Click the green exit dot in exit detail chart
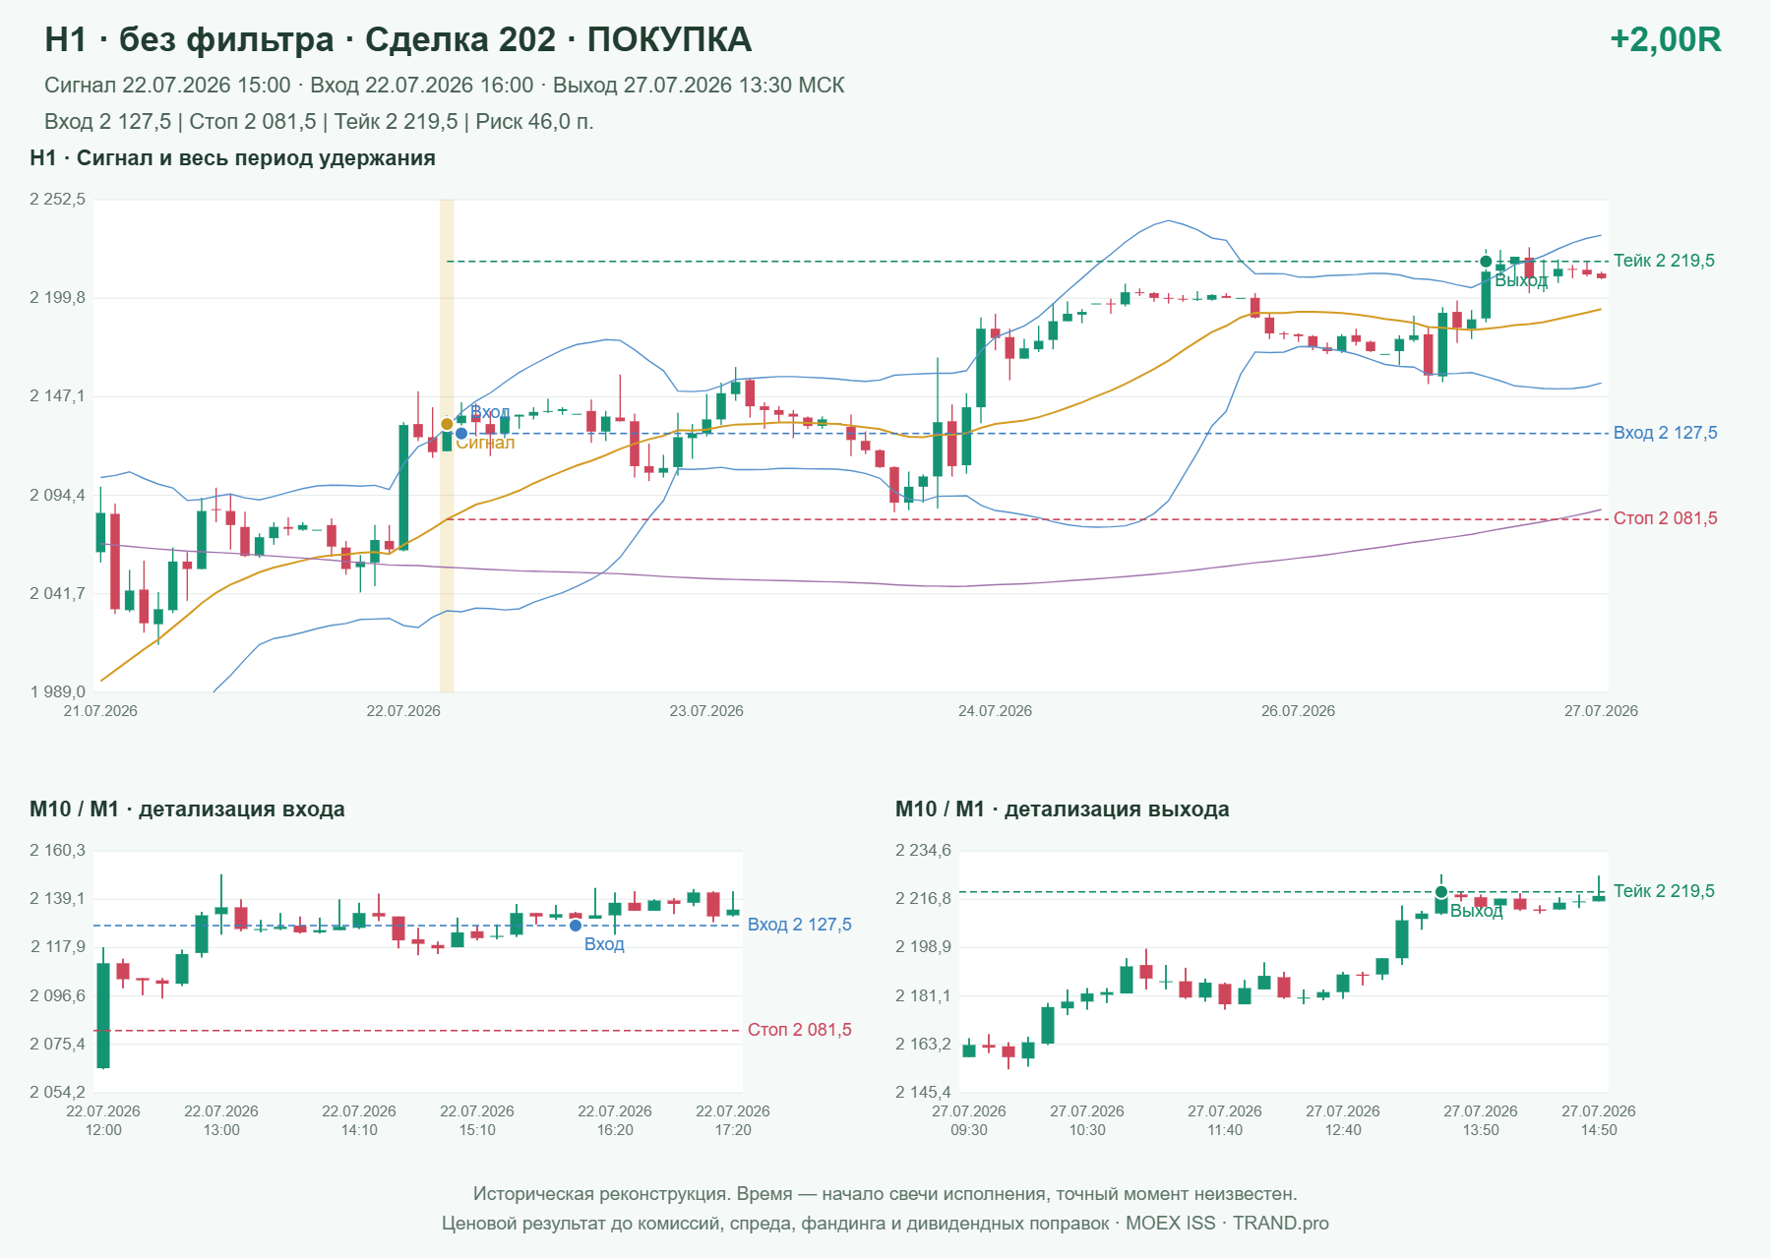 (1441, 892)
